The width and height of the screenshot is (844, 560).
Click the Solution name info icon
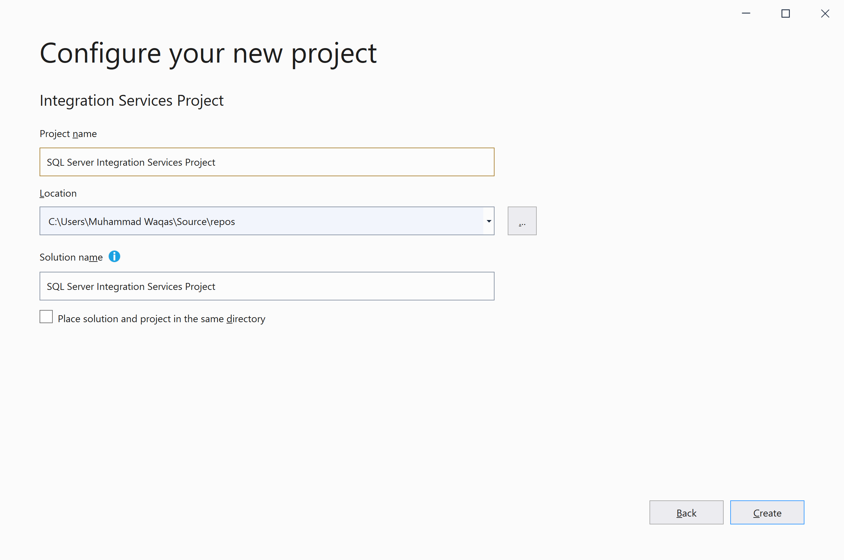click(x=114, y=256)
